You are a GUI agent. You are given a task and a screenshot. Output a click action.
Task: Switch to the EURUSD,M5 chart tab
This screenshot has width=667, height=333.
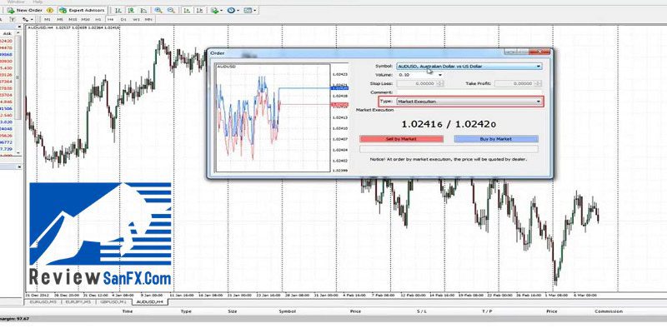tap(40, 301)
